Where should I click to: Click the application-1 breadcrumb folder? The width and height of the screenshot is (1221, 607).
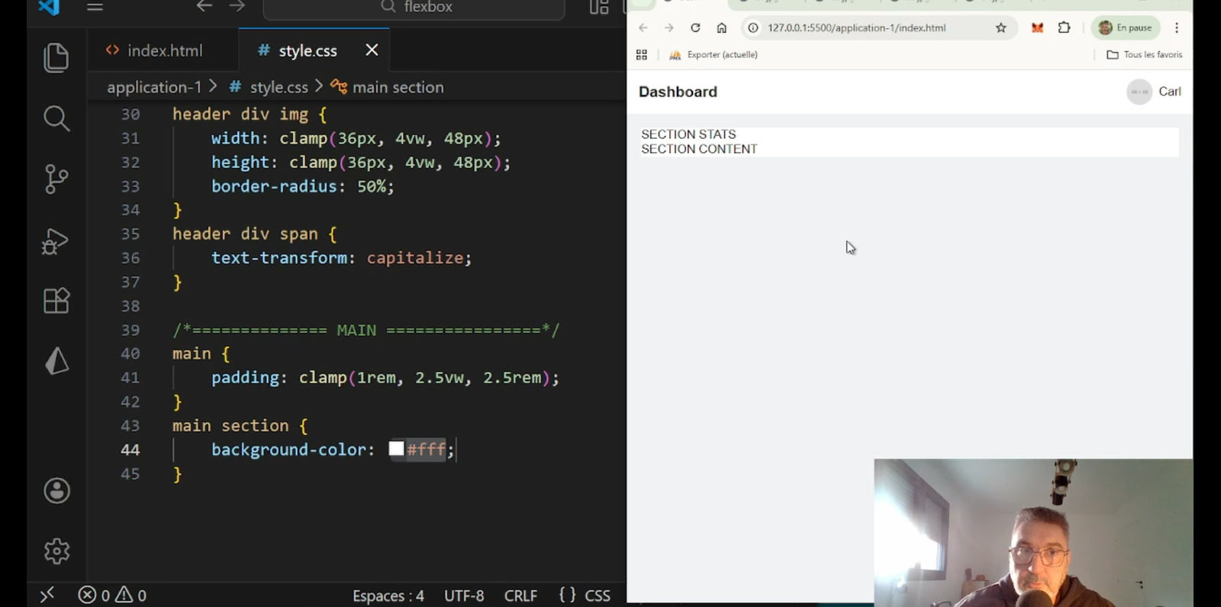(153, 87)
